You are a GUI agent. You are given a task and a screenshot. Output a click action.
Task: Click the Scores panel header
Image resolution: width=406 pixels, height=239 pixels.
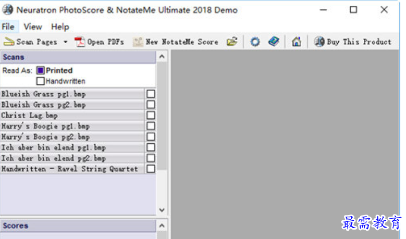tap(78, 225)
